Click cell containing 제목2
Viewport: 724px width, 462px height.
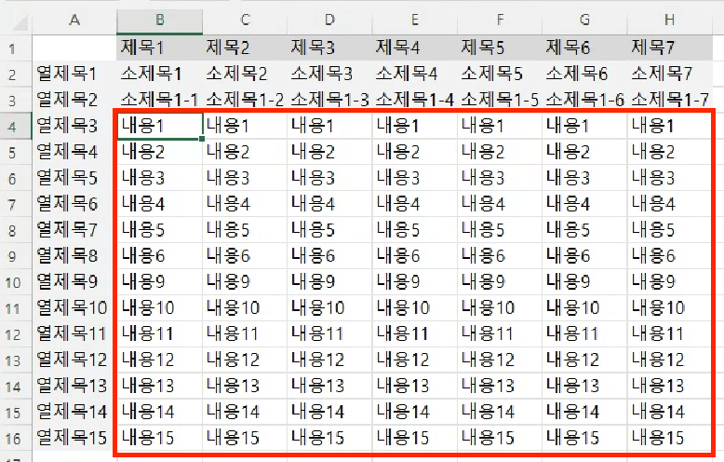click(x=245, y=48)
